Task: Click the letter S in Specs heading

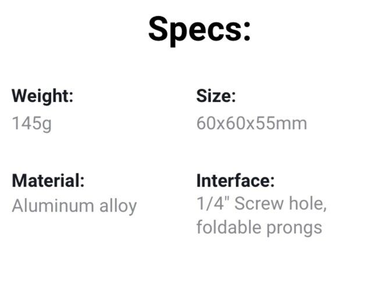Action: (x=159, y=29)
